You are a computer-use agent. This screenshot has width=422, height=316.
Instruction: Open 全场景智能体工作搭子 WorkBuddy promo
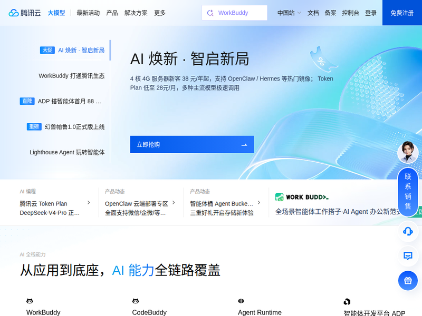(x=338, y=212)
